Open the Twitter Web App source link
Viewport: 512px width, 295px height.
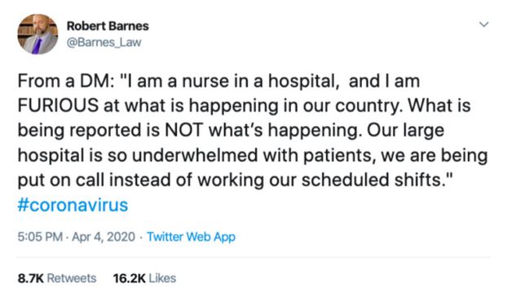pos(191,236)
